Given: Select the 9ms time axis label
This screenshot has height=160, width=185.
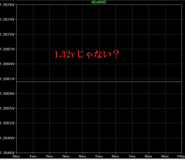Looking at the screenshot, I should point(165,156).
